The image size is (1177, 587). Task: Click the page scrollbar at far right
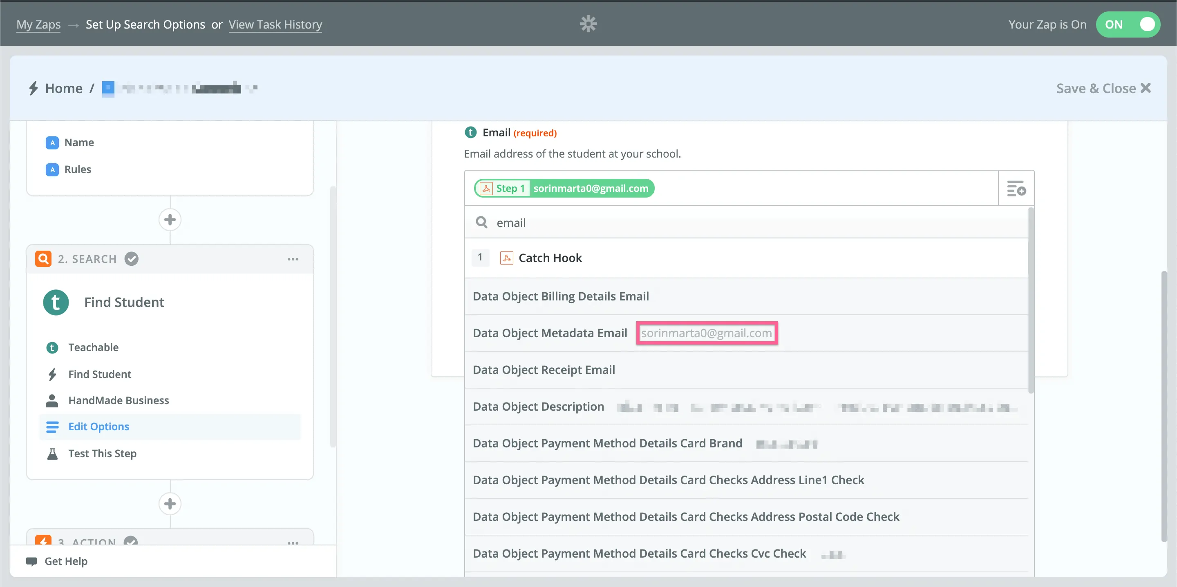[1164, 406]
